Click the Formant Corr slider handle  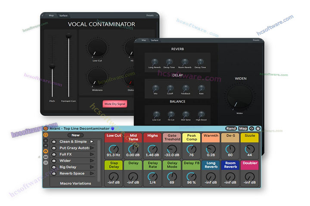pos(68,36)
